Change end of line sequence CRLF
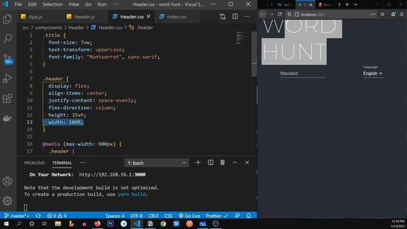Image resolution: width=407 pixels, height=229 pixels. [x=153, y=216]
